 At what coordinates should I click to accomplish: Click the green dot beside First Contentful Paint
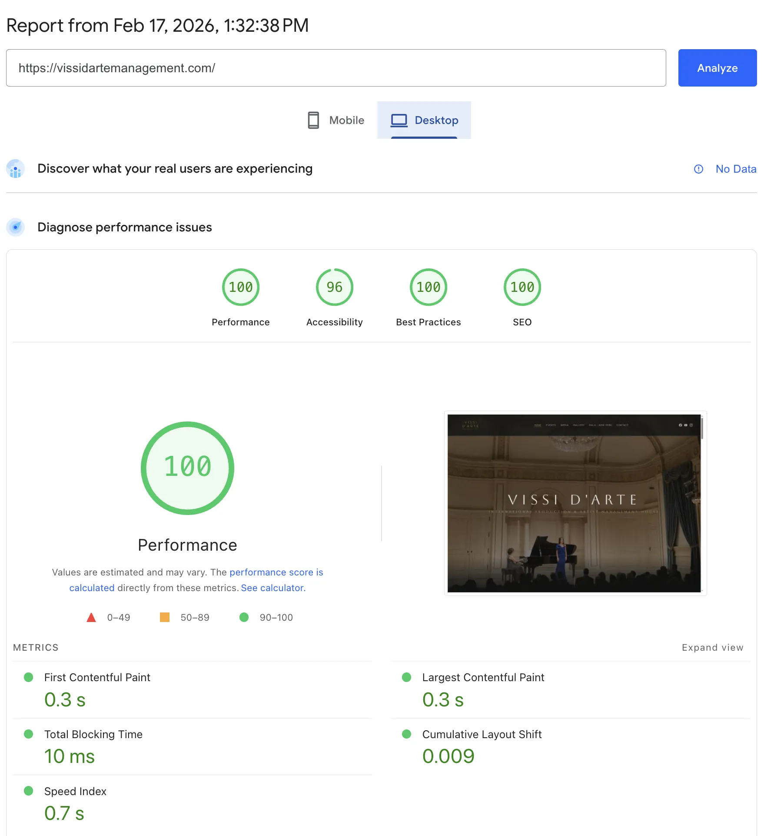point(29,677)
